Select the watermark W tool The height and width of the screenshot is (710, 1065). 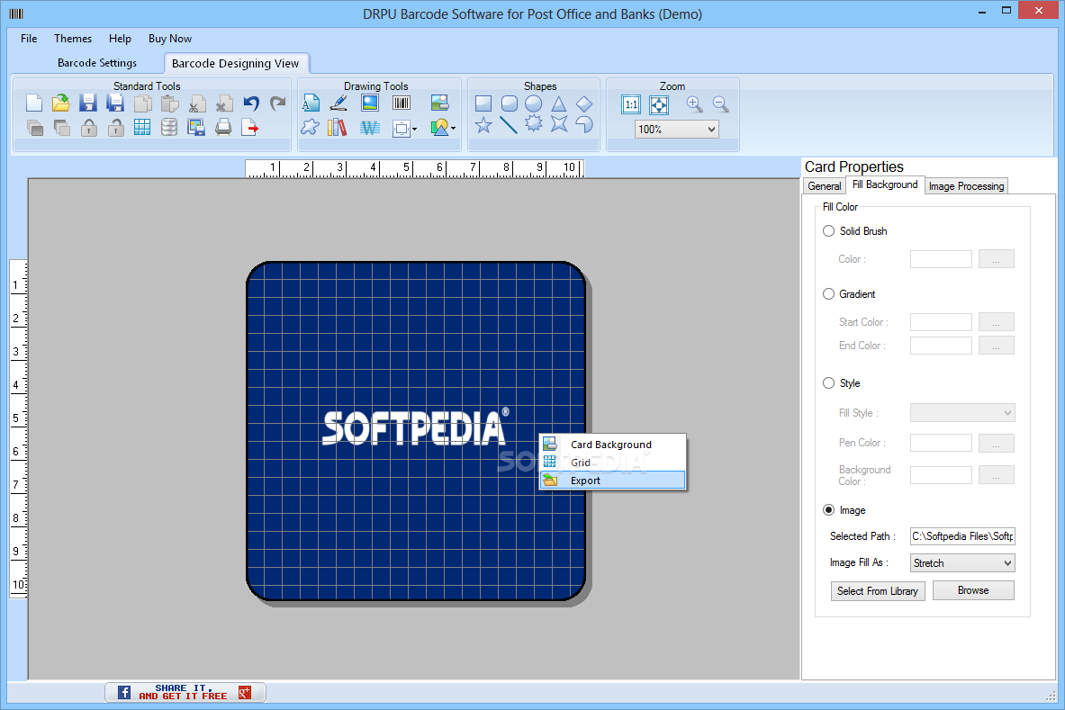pos(369,127)
